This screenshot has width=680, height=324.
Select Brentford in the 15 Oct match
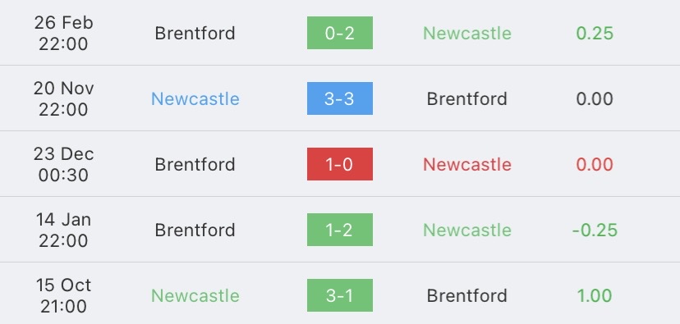tap(467, 296)
